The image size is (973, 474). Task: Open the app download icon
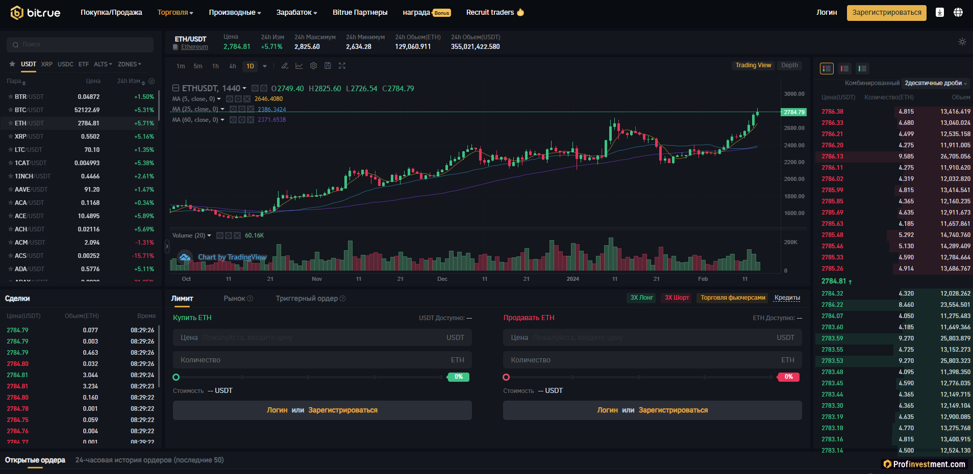click(x=939, y=12)
